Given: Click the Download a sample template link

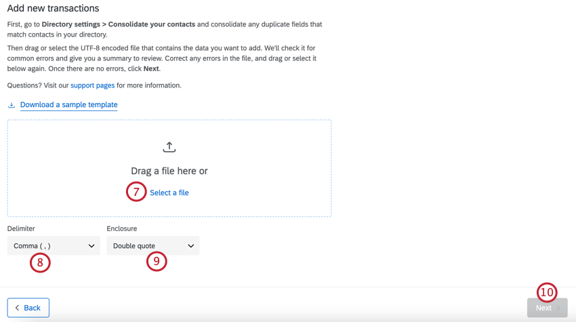Looking at the screenshot, I should [68, 105].
